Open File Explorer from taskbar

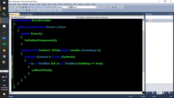[x=4, y=8]
